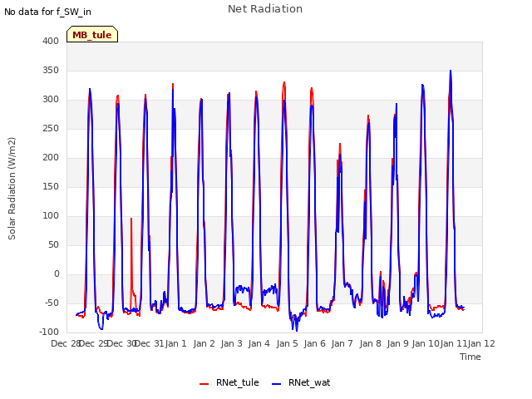Click the 200 y-axis tick label
Image resolution: width=532 pixels, height=399 pixels.
pos(51,157)
